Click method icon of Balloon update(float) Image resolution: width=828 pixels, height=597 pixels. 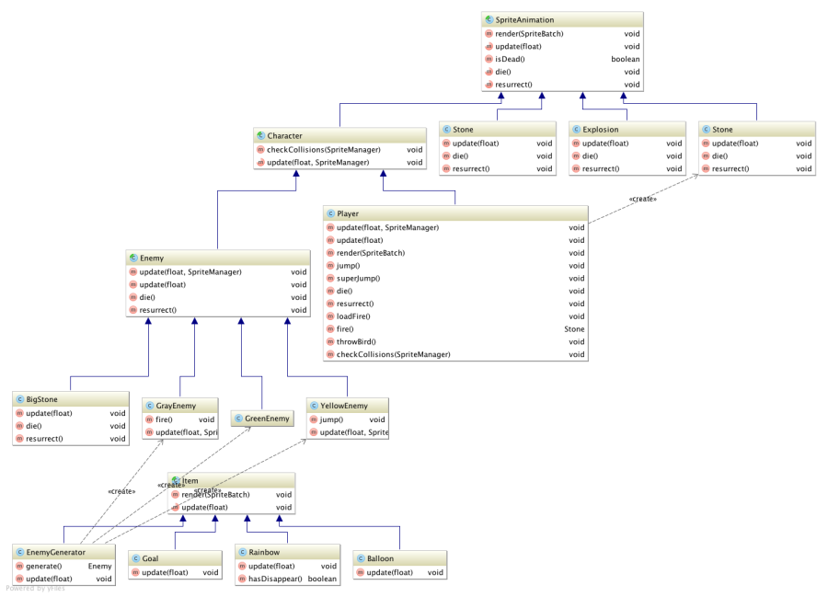[361, 572]
